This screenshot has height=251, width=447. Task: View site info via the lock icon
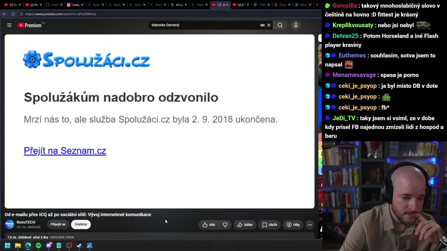(x=21, y=14)
